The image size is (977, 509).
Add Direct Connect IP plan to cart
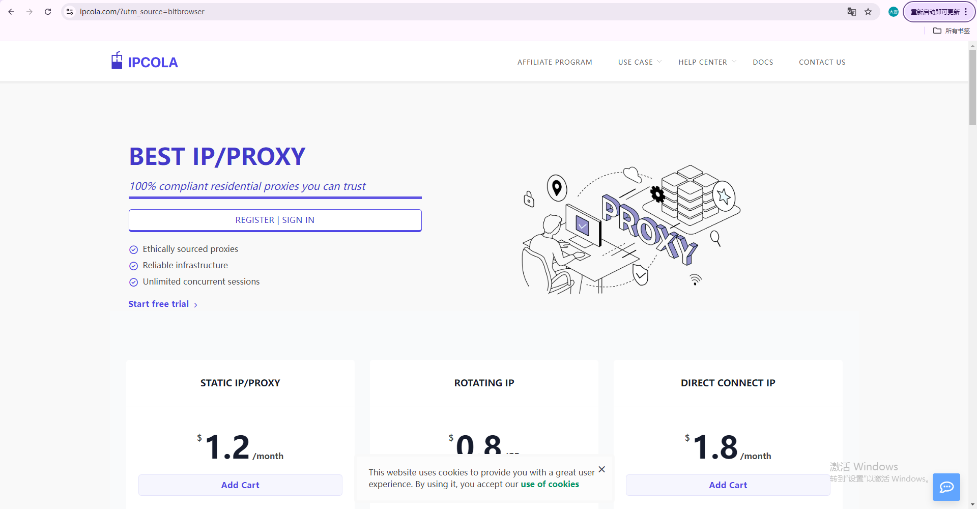tap(728, 485)
